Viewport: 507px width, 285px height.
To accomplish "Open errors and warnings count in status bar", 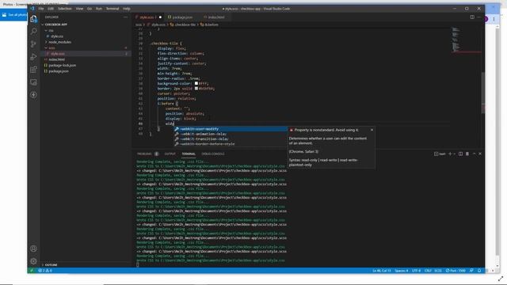I will click(x=45, y=271).
